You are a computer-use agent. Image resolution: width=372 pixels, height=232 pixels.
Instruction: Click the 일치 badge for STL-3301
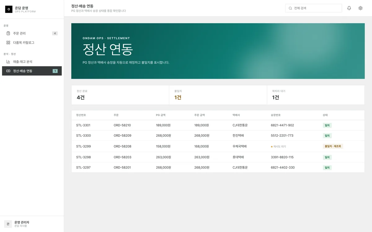pyautogui.click(x=327, y=125)
